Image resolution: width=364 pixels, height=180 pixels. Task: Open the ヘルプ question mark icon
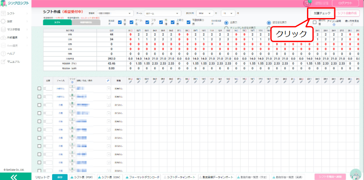(x=3, y=53)
